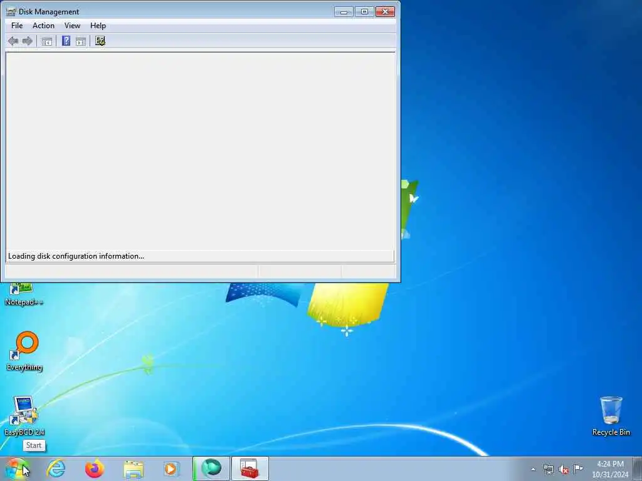
Task: Open the Action menu
Action: (43, 26)
